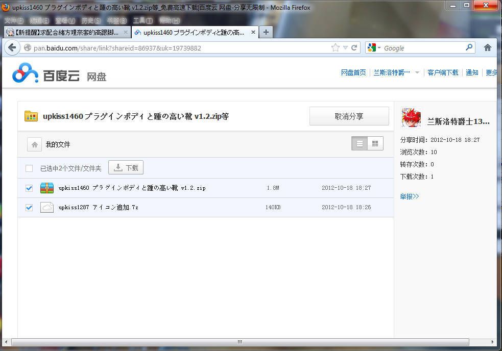Maximize the Firefox window
This screenshot has height=351, width=502.
(x=466, y=5)
